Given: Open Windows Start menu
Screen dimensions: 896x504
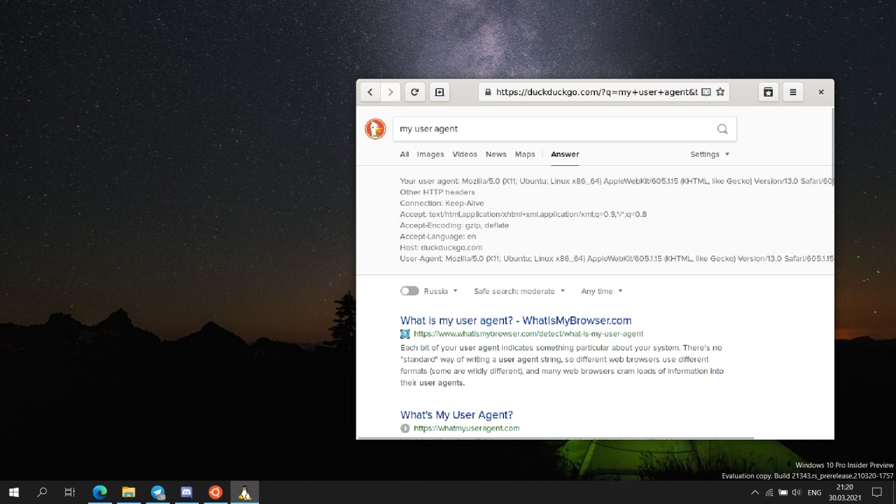Looking at the screenshot, I should [14, 492].
